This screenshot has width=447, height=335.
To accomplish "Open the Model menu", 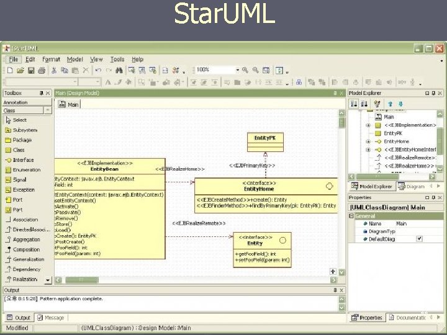I will pos(74,60).
